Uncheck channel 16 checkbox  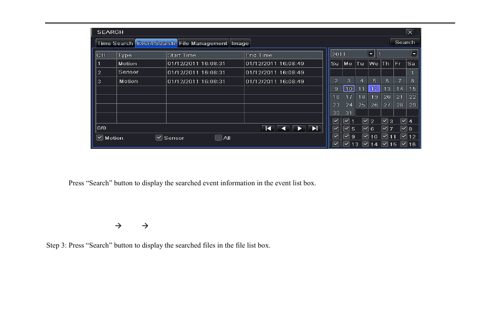[404, 144]
